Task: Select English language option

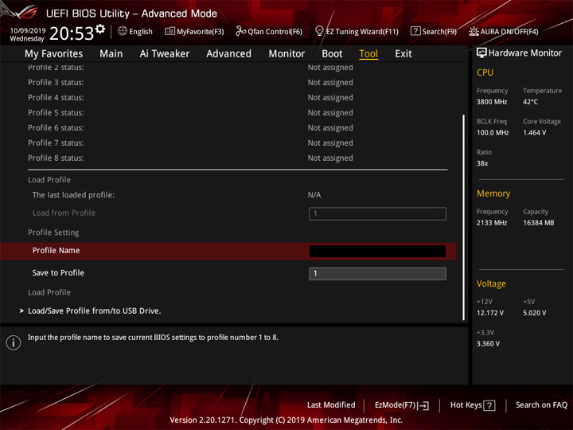Action: pyautogui.click(x=141, y=31)
